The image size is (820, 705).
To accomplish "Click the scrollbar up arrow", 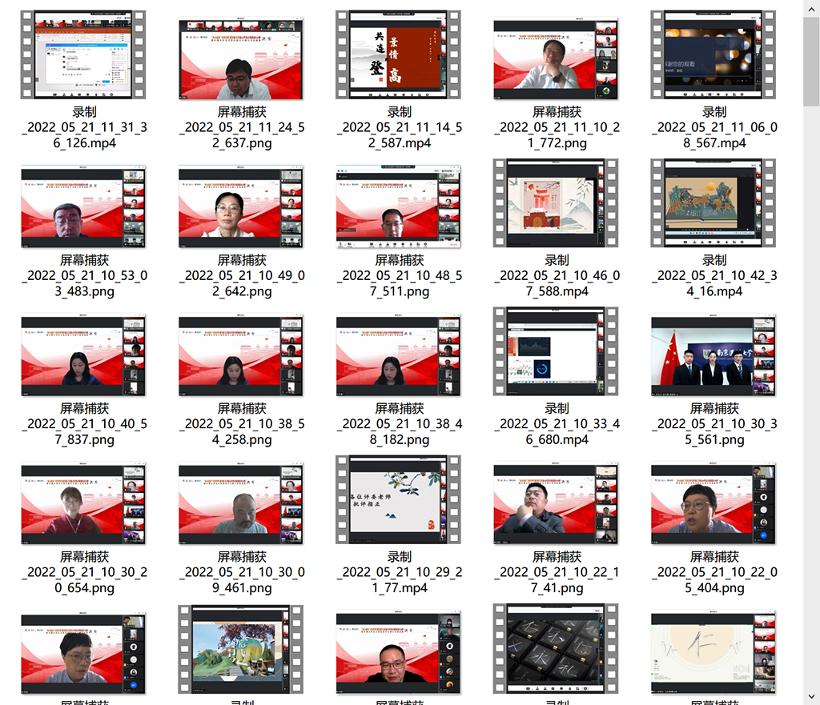I will (810, 7).
